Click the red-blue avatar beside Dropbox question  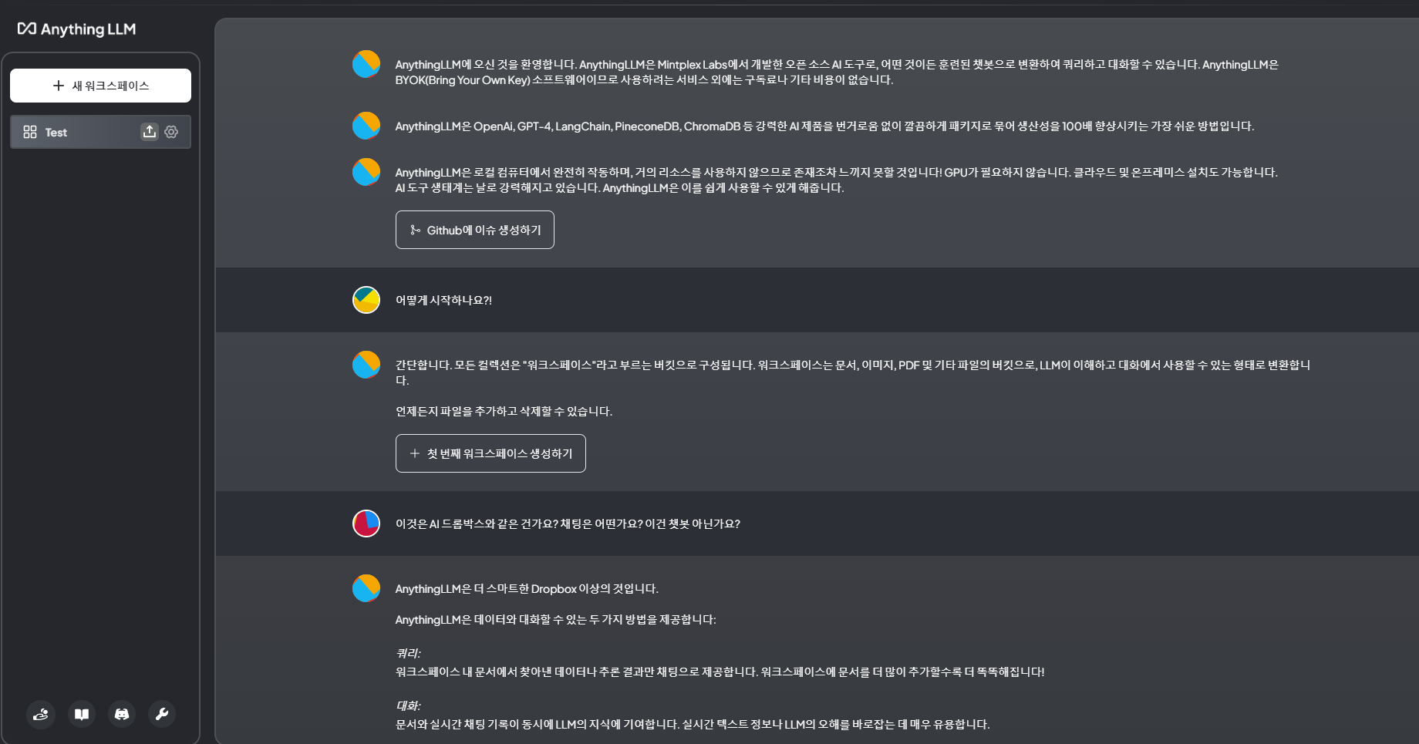pyautogui.click(x=366, y=523)
